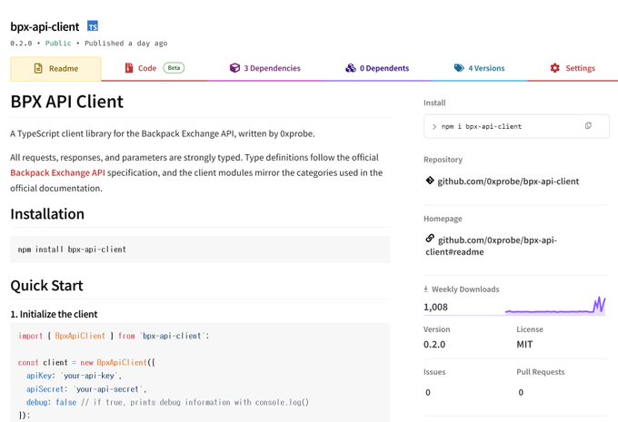Click the Dependents stacked cubes icon
Viewport: 618px width, 422px height.
point(351,68)
